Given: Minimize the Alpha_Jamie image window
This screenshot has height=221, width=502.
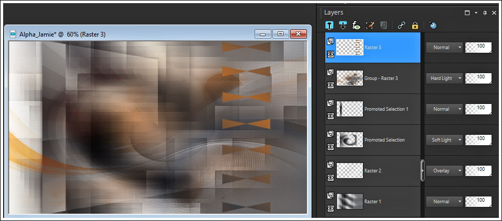Looking at the screenshot, I should click(263, 34).
